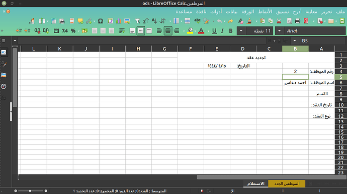Toggle Italic formatting

pyautogui.click(x=222, y=31)
